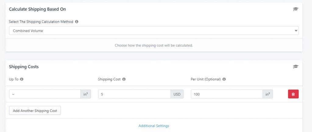312x132 pixels.
Task: View info icon for Per Unit (Optional)
Action: point(224,79)
